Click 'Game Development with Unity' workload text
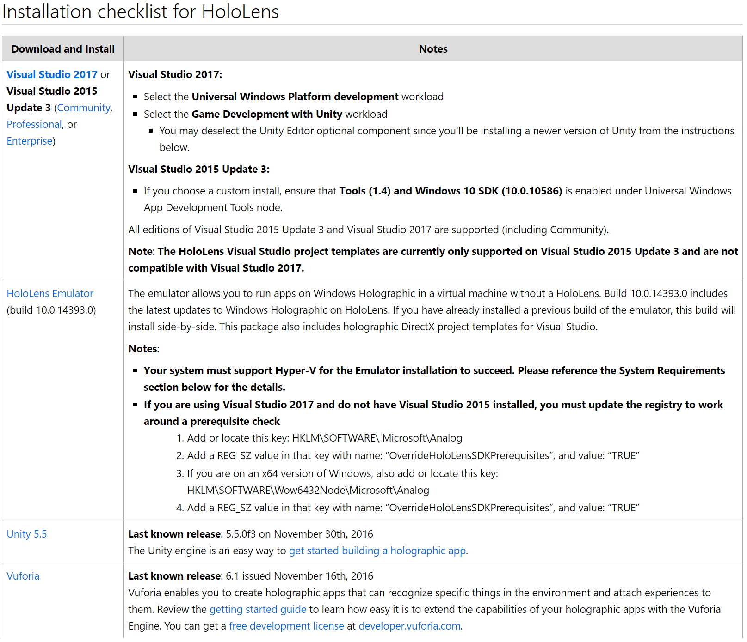Viewport: 747px width, 642px height. pyautogui.click(x=267, y=114)
